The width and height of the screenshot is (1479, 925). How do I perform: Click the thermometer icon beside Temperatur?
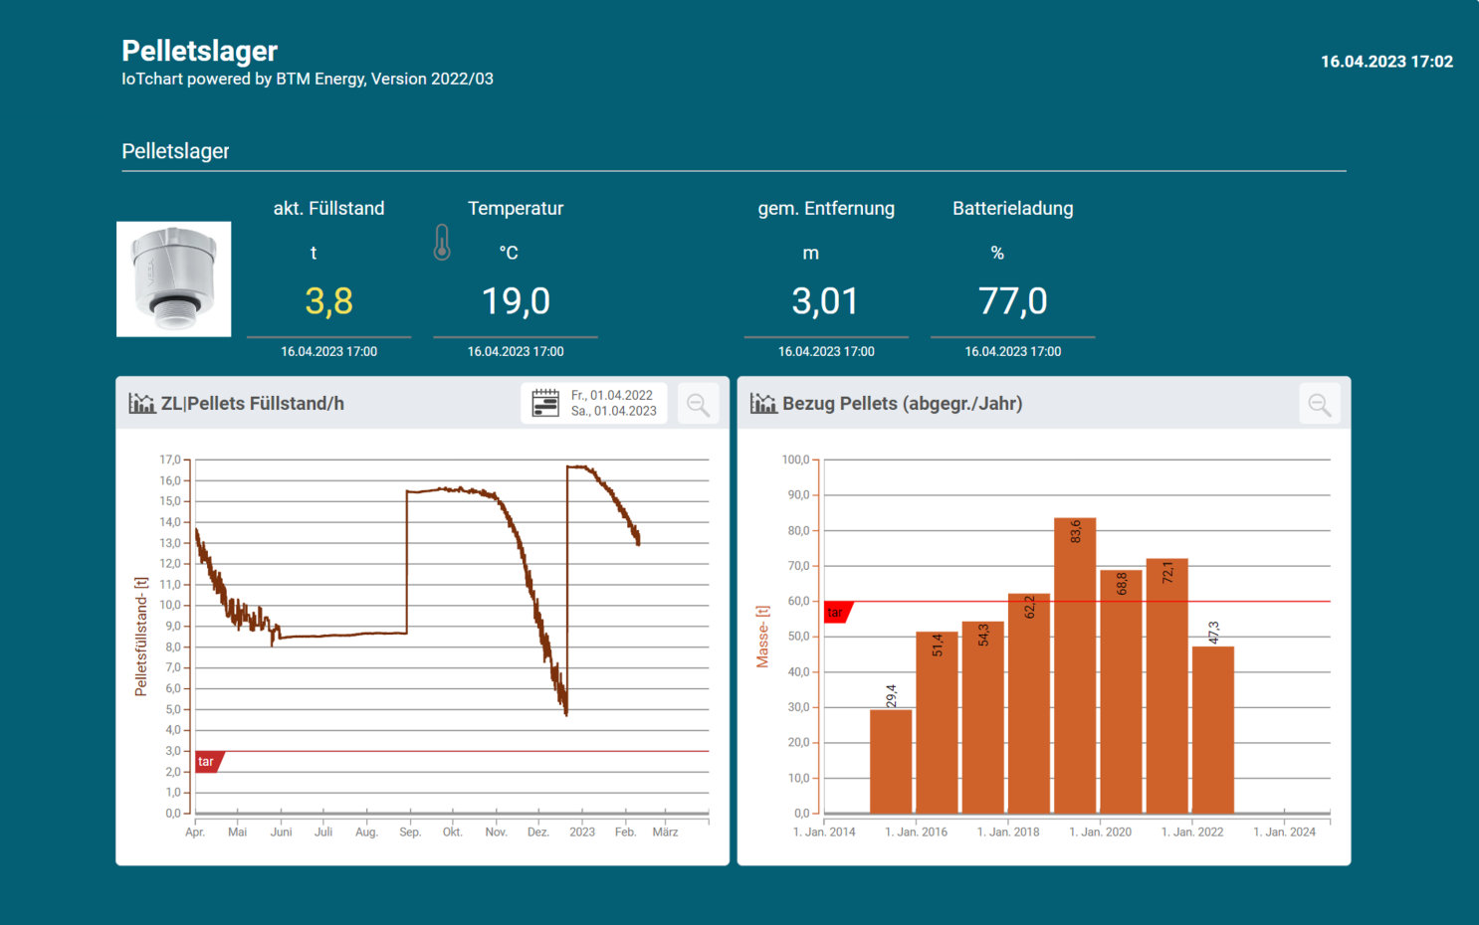(x=442, y=243)
